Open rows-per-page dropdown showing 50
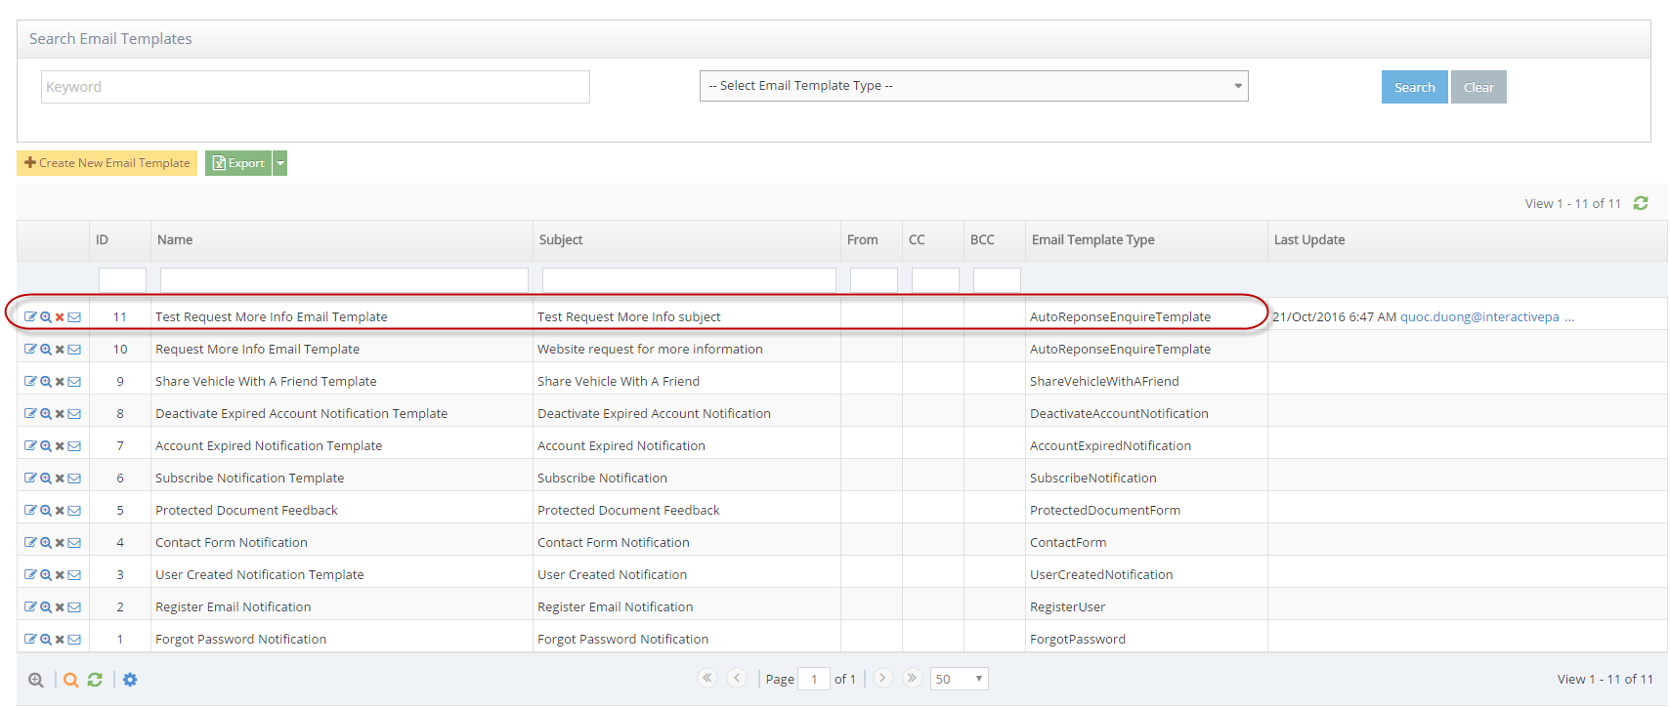The image size is (1670, 709). click(x=959, y=679)
